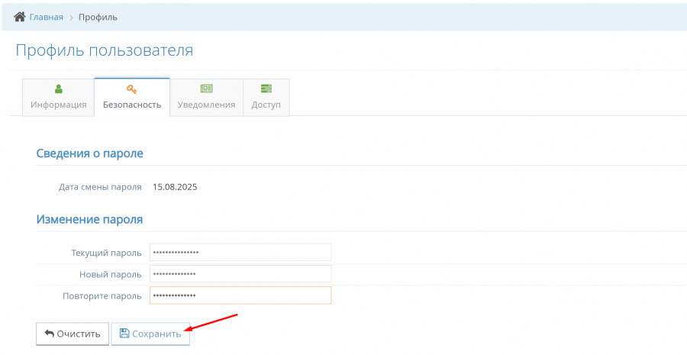Open the Уведомления tab label
Viewport: 687px width, 355px height.
tap(206, 105)
